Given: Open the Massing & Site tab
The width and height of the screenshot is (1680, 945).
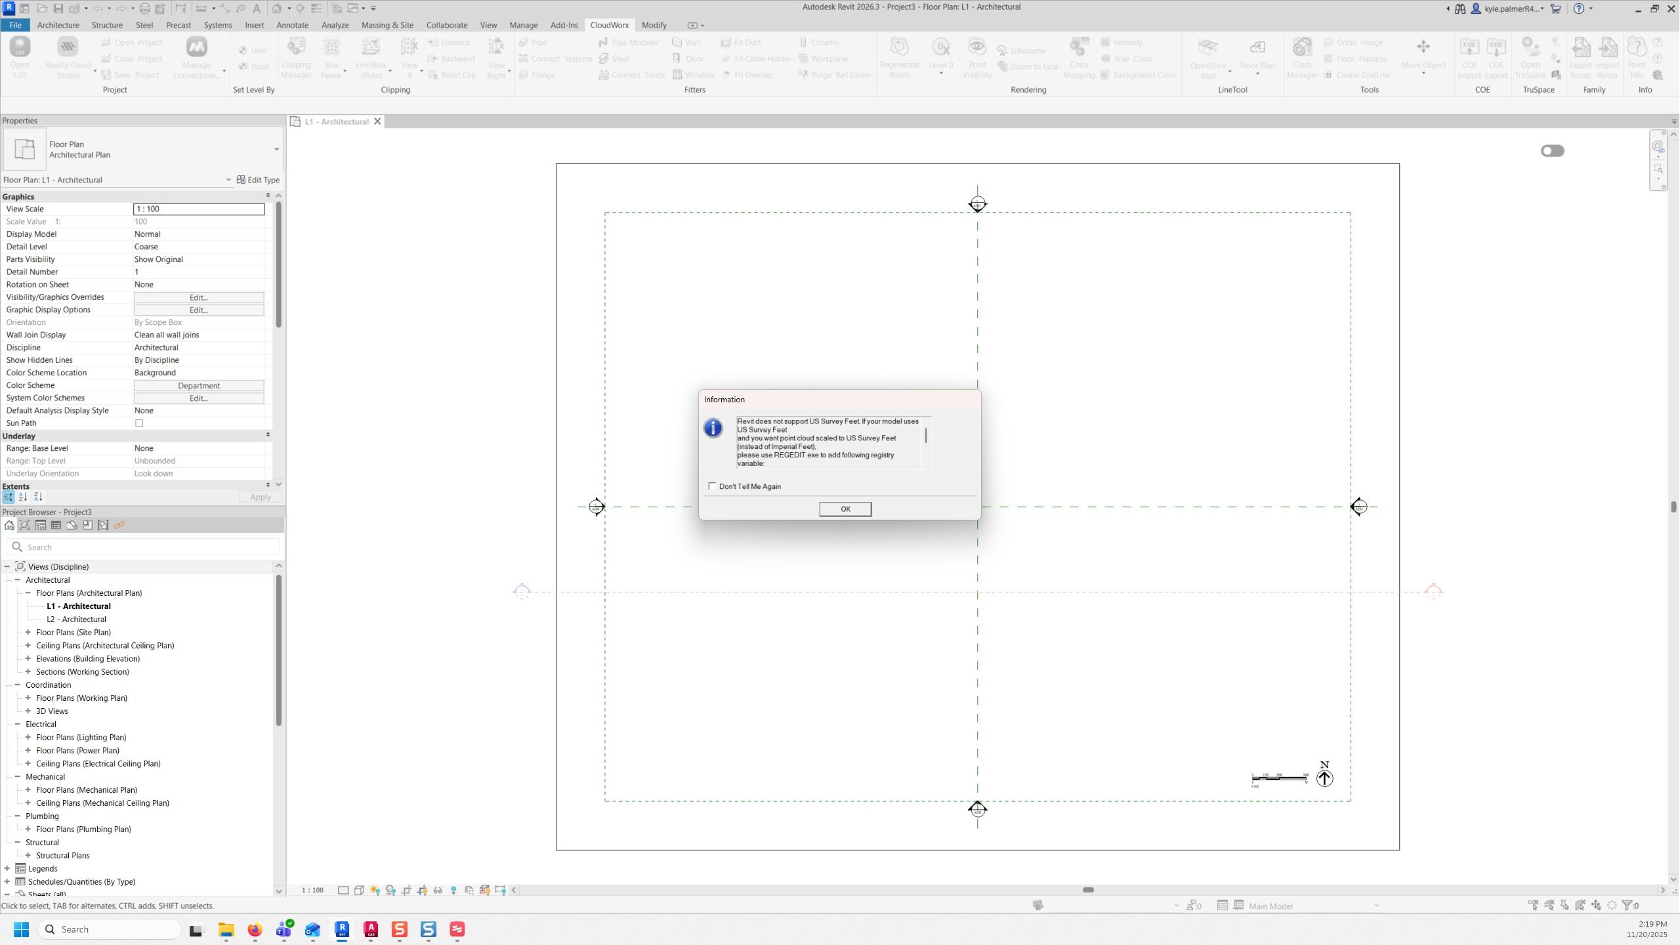Looking at the screenshot, I should pyautogui.click(x=387, y=25).
